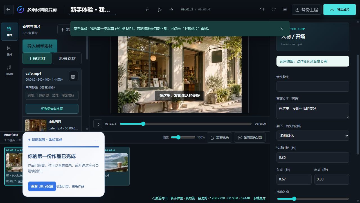The image size is (360, 203).
Task: Click the 下载成片 link
Action: pos(259,198)
